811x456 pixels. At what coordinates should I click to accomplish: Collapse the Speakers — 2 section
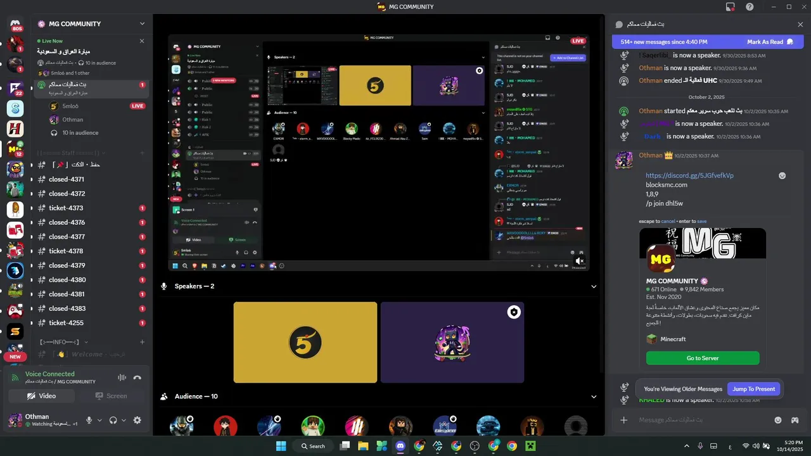click(x=594, y=286)
